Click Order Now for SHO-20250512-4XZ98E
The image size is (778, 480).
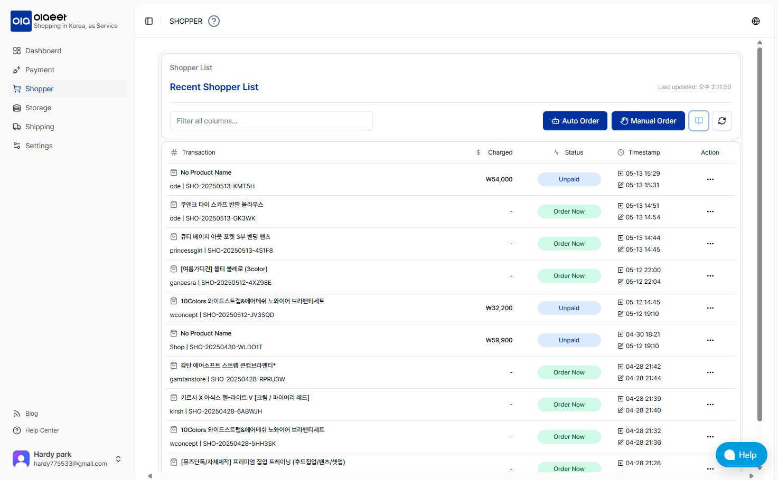pyautogui.click(x=569, y=276)
